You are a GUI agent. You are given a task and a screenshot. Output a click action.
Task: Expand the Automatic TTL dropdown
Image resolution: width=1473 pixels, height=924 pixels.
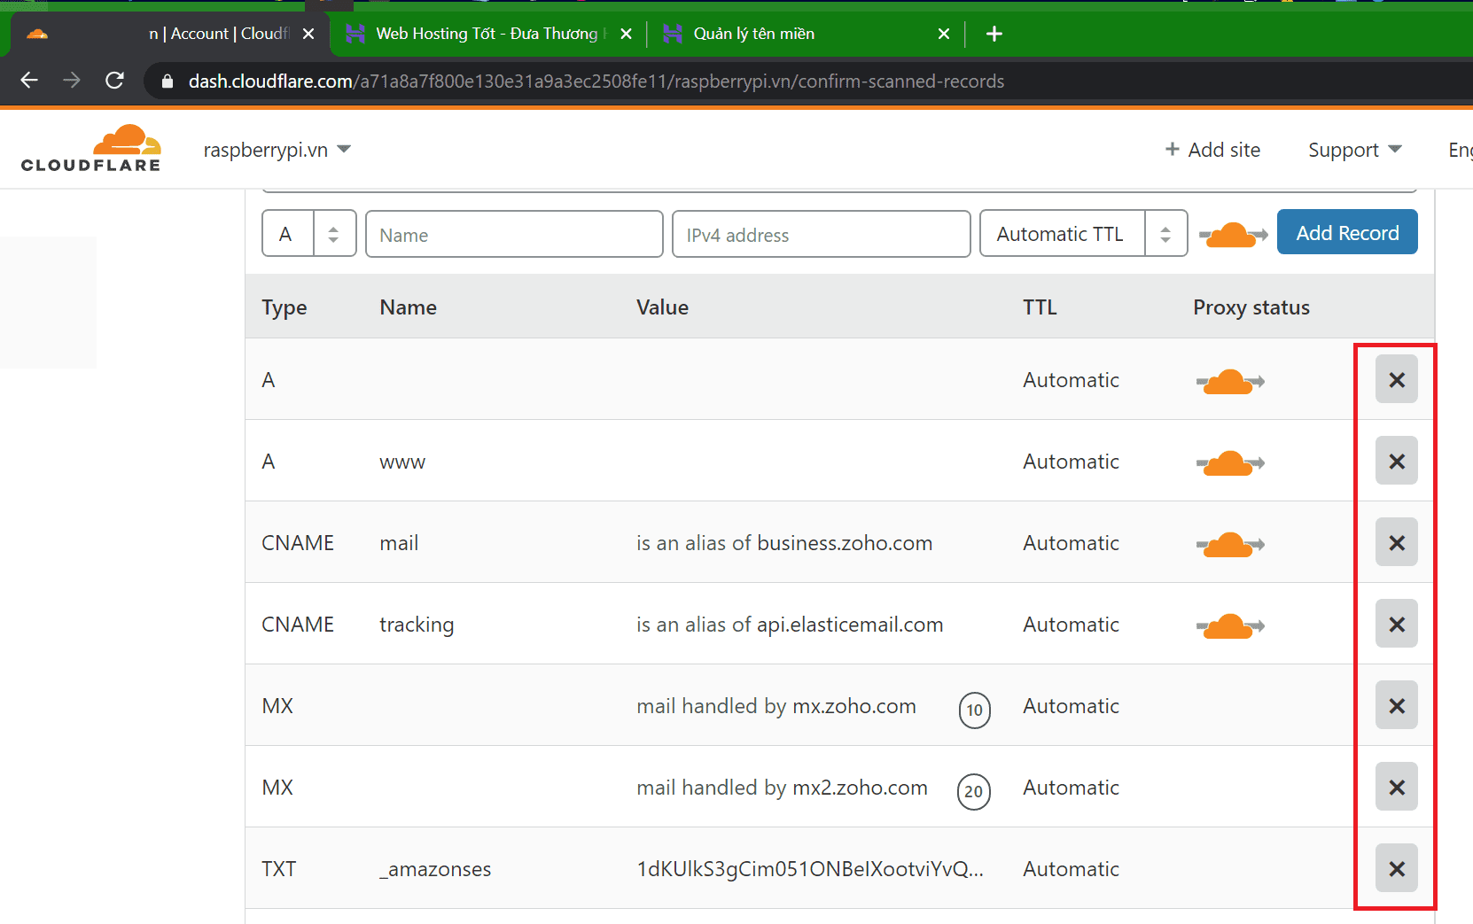click(1082, 234)
